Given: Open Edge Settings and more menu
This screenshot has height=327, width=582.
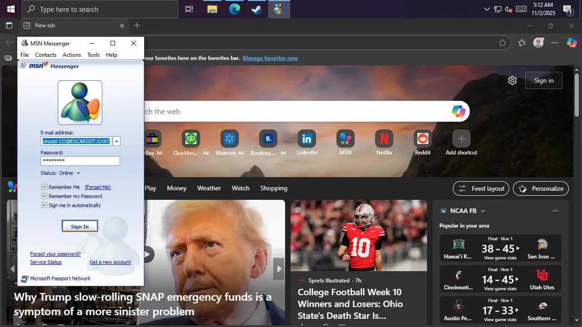Looking at the screenshot, I should pyautogui.click(x=555, y=43).
